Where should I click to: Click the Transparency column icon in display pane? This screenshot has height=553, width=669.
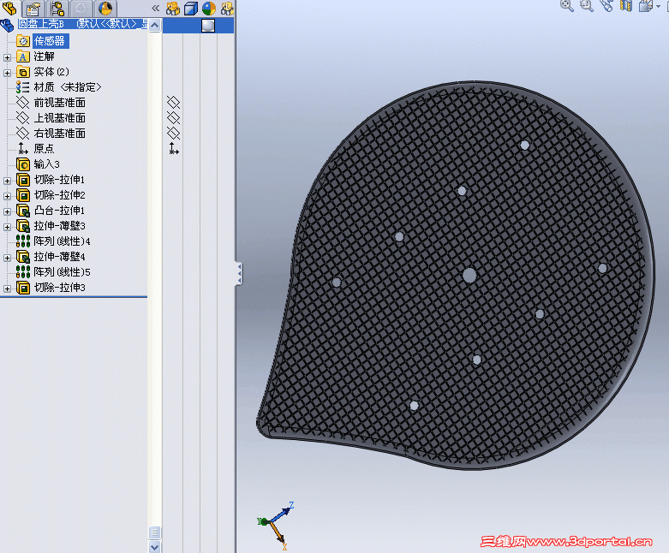click(227, 8)
